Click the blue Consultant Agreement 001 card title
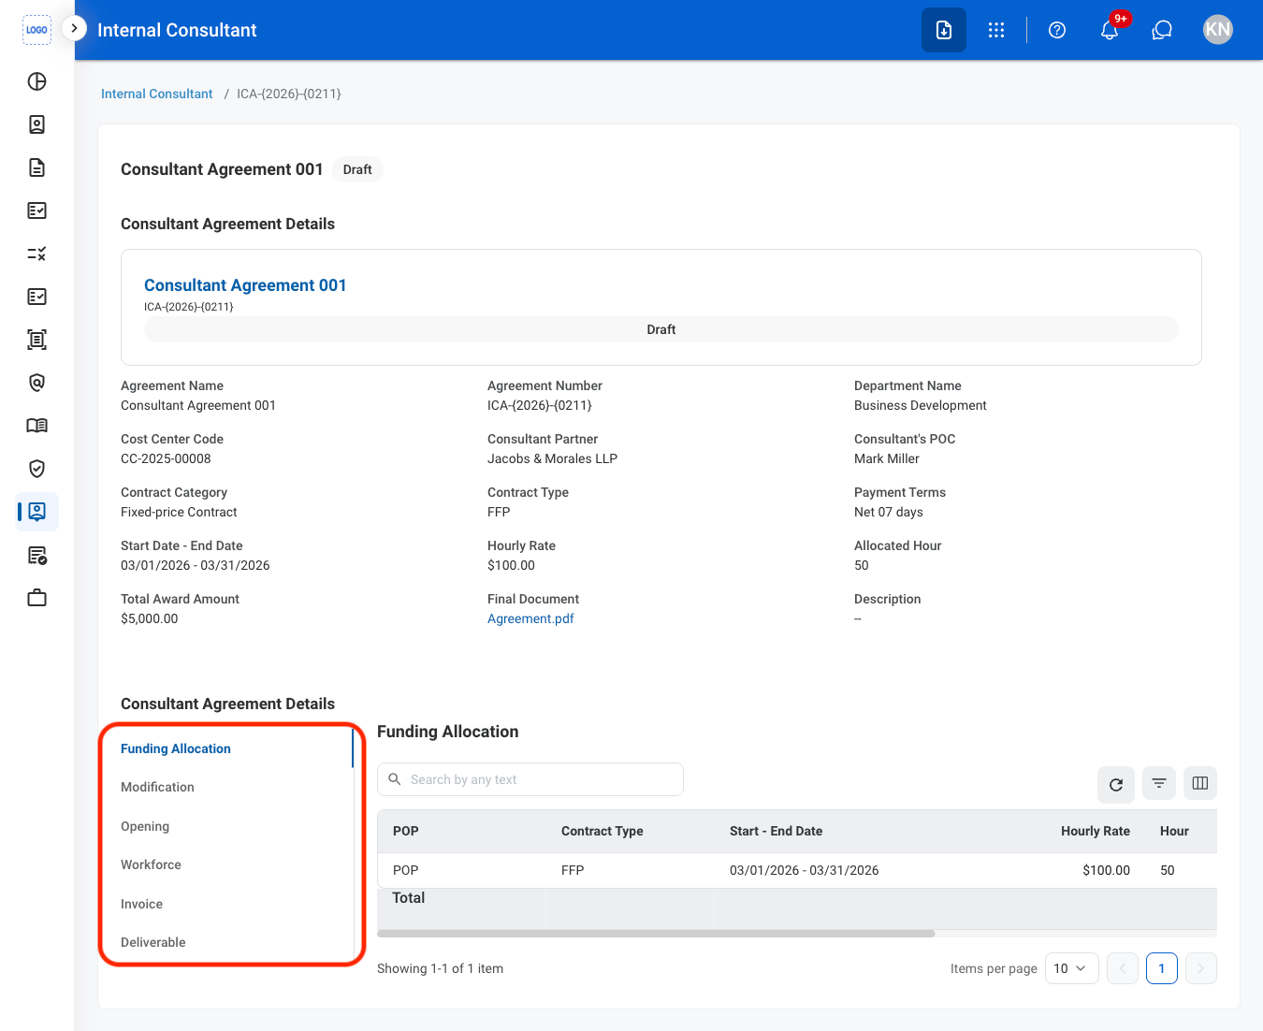The image size is (1263, 1031). (245, 285)
